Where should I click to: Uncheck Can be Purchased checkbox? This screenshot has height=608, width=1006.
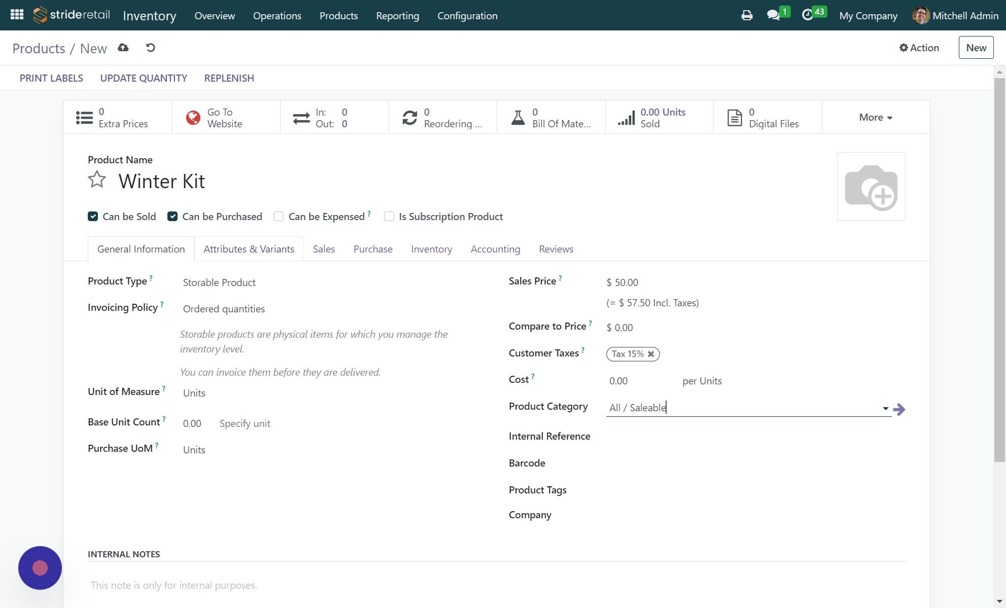[x=172, y=217]
